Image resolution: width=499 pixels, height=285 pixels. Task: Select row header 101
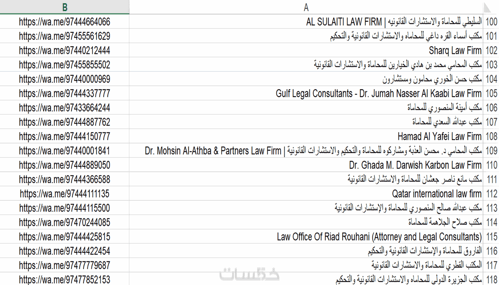pyautogui.click(x=491, y=36)
